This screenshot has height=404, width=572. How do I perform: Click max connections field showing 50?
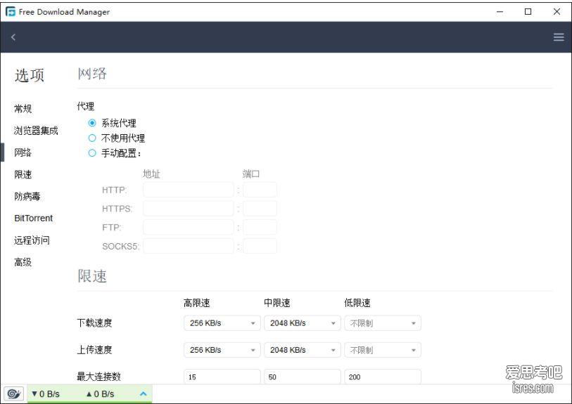pyautogui.click(x=303, y=377)
